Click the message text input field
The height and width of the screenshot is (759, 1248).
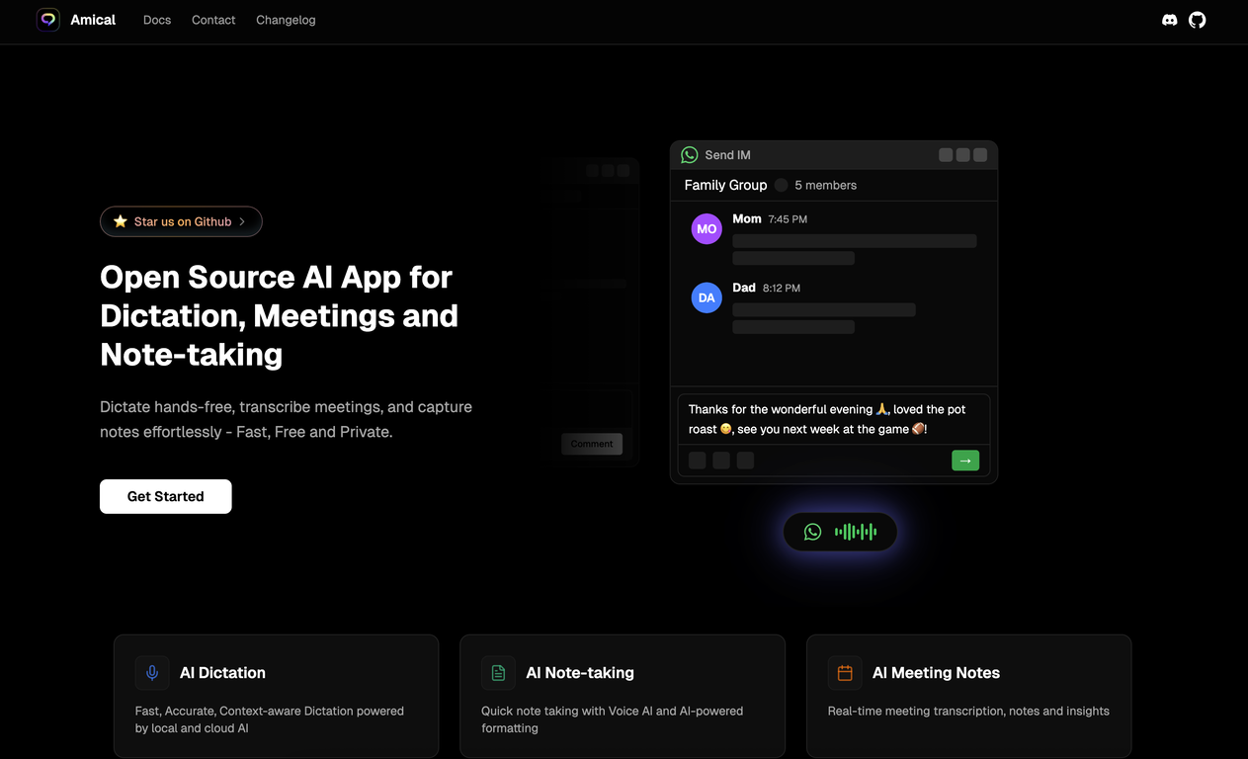pos(833,419)
